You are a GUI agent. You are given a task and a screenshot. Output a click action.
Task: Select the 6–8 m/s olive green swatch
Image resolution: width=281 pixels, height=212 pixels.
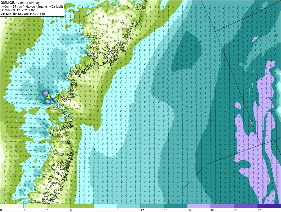(x=82, y=206)
